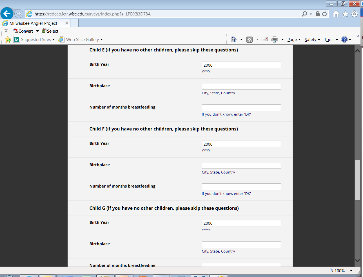Image resolution: width=363 pixels, height=277 pixels.
Task: Click Child E months breastfeeding field
Action: 241,108
